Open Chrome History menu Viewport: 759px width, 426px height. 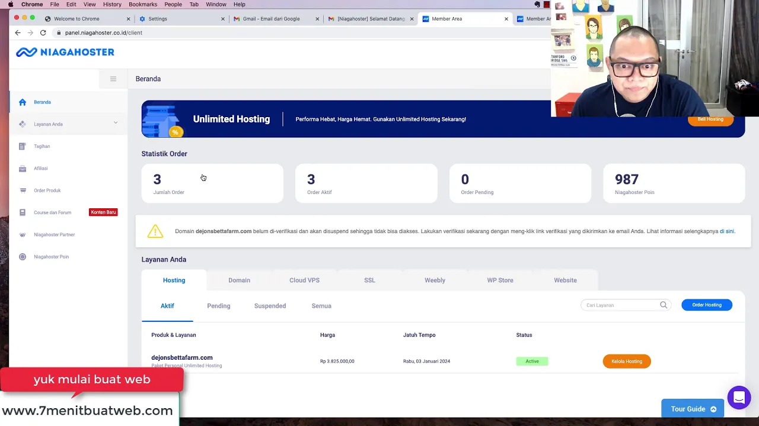(112, 4)
